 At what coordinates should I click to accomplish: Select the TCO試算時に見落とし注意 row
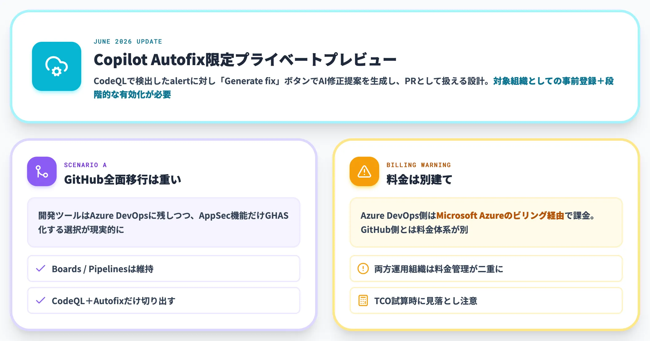486,300
